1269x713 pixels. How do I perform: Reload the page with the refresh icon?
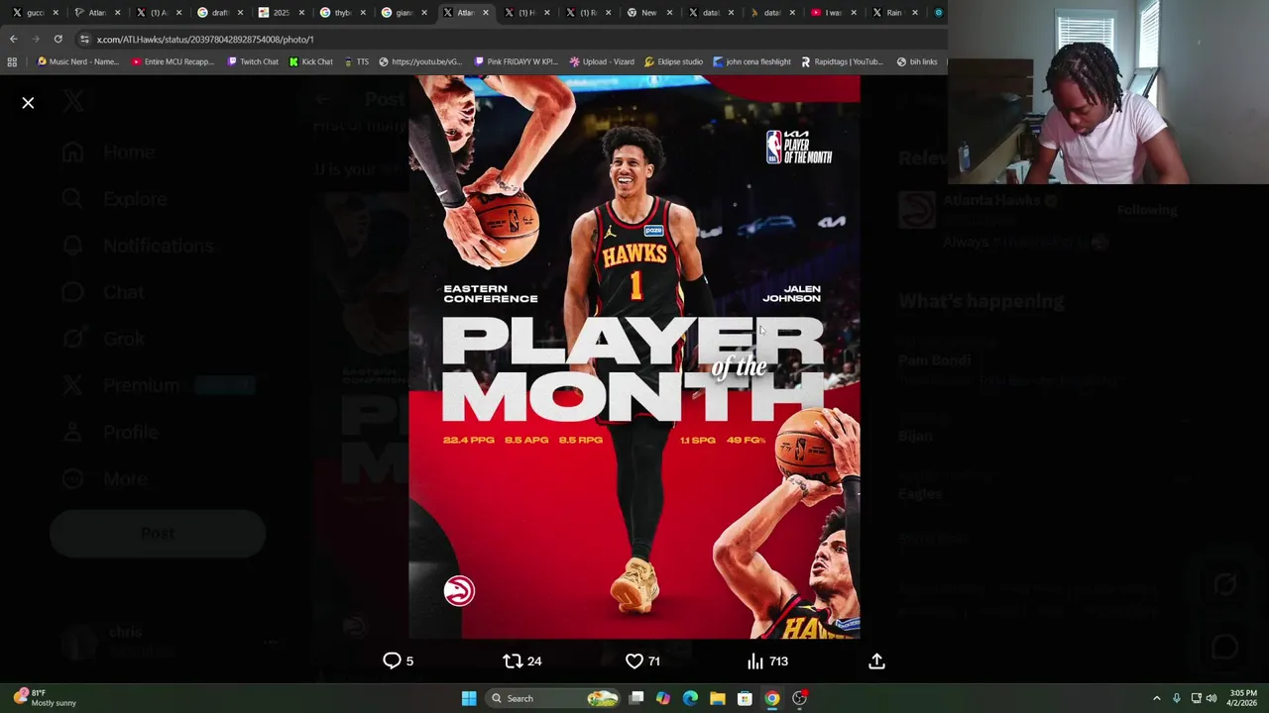[x=58, y=39]
